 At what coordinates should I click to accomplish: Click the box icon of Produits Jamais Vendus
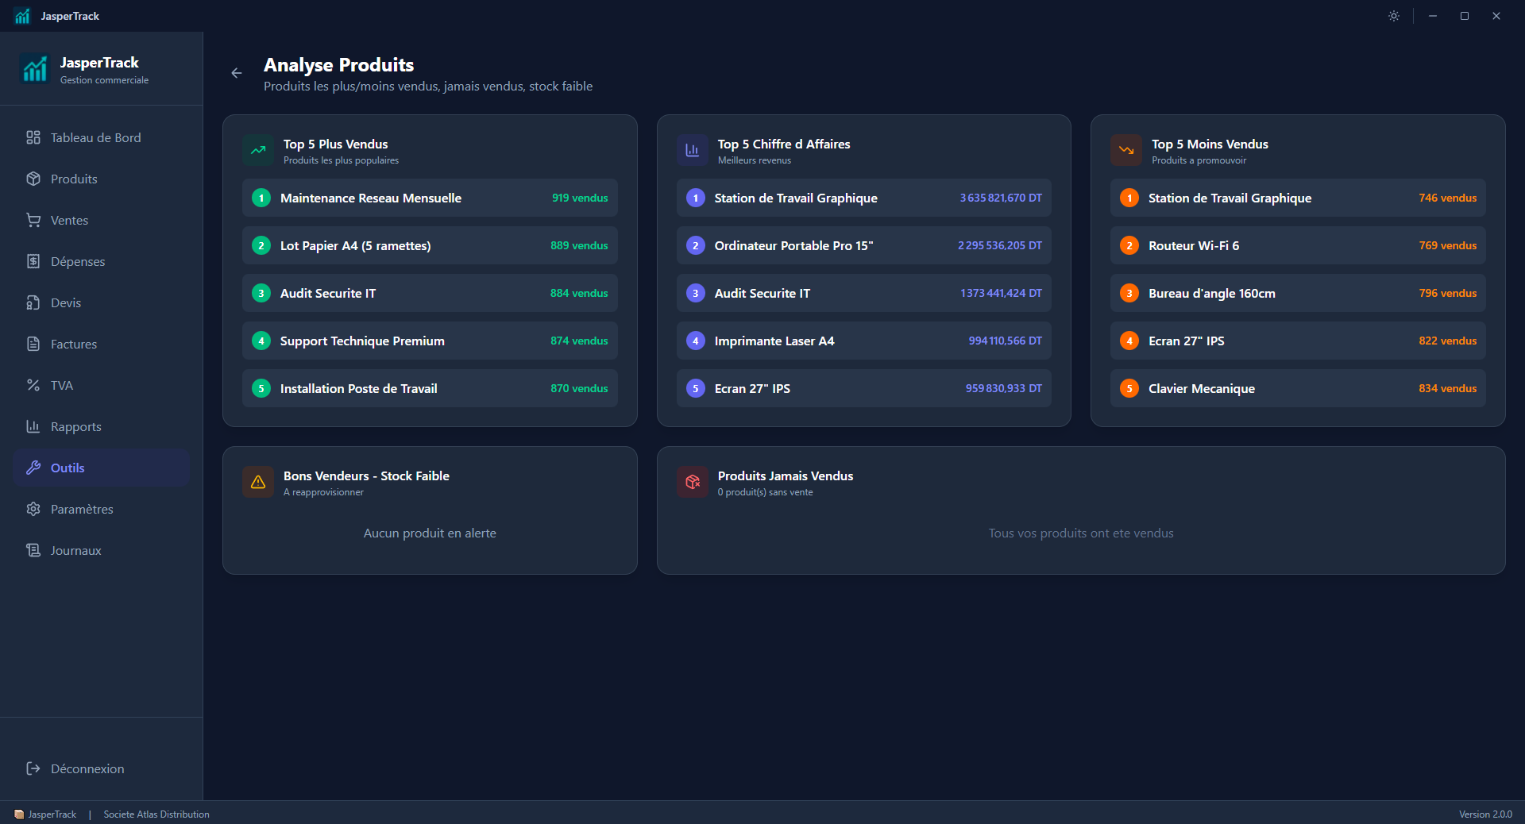coord(693,482)
